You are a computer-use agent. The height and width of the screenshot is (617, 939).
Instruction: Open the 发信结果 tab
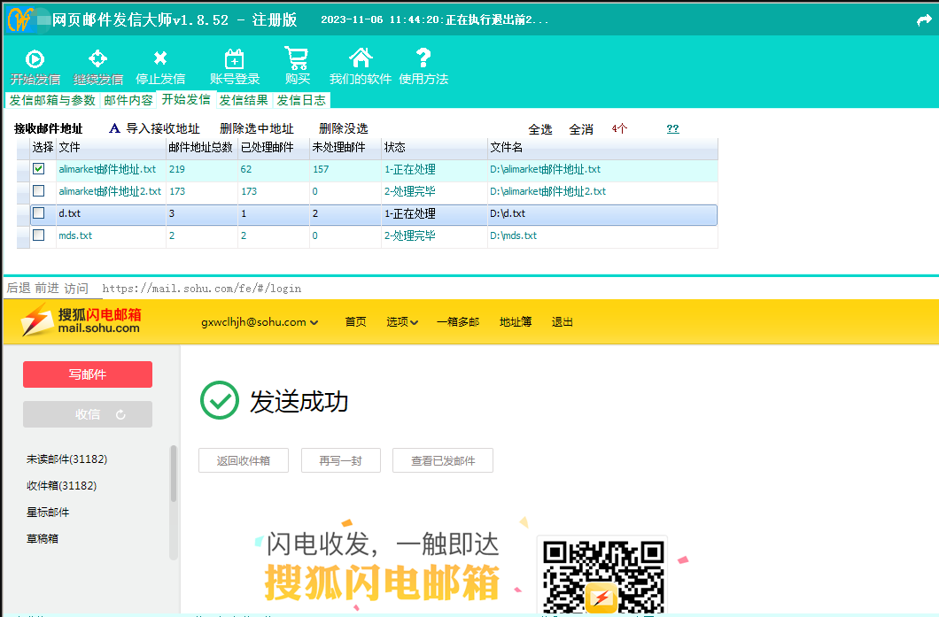click(x=244, y=100)
